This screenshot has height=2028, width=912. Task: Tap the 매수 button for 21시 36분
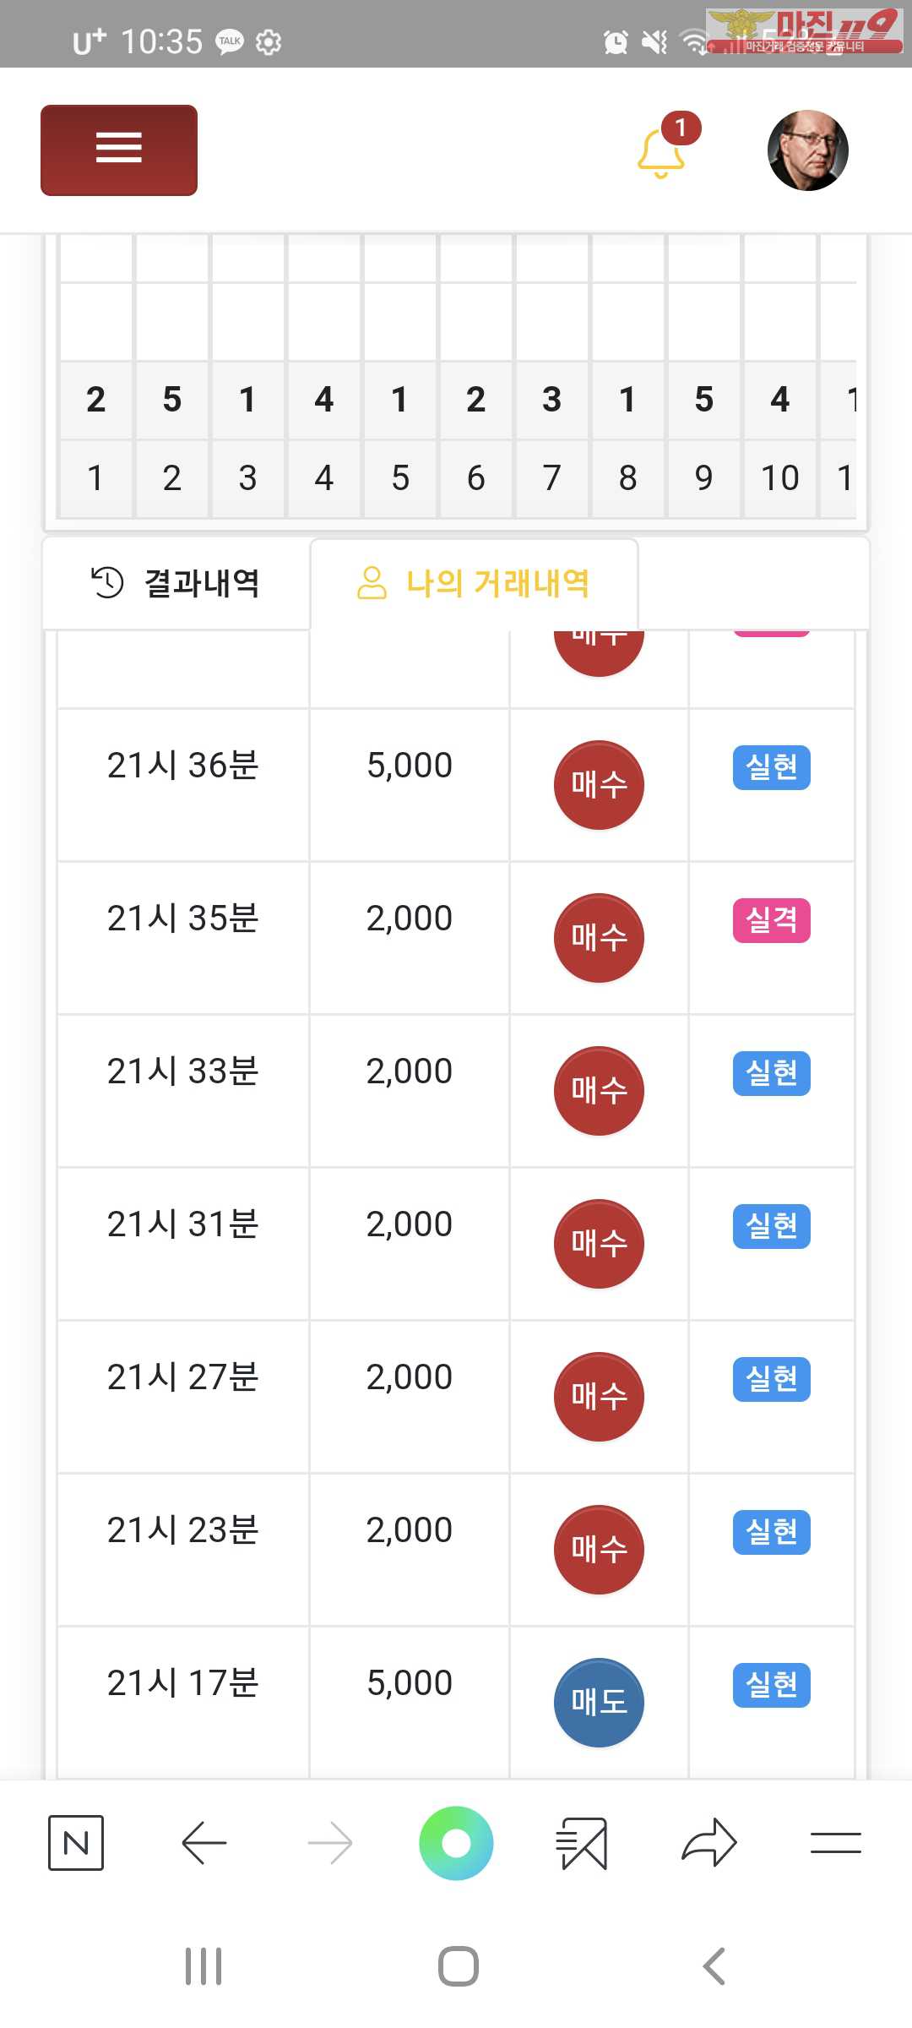coord(599,785)
